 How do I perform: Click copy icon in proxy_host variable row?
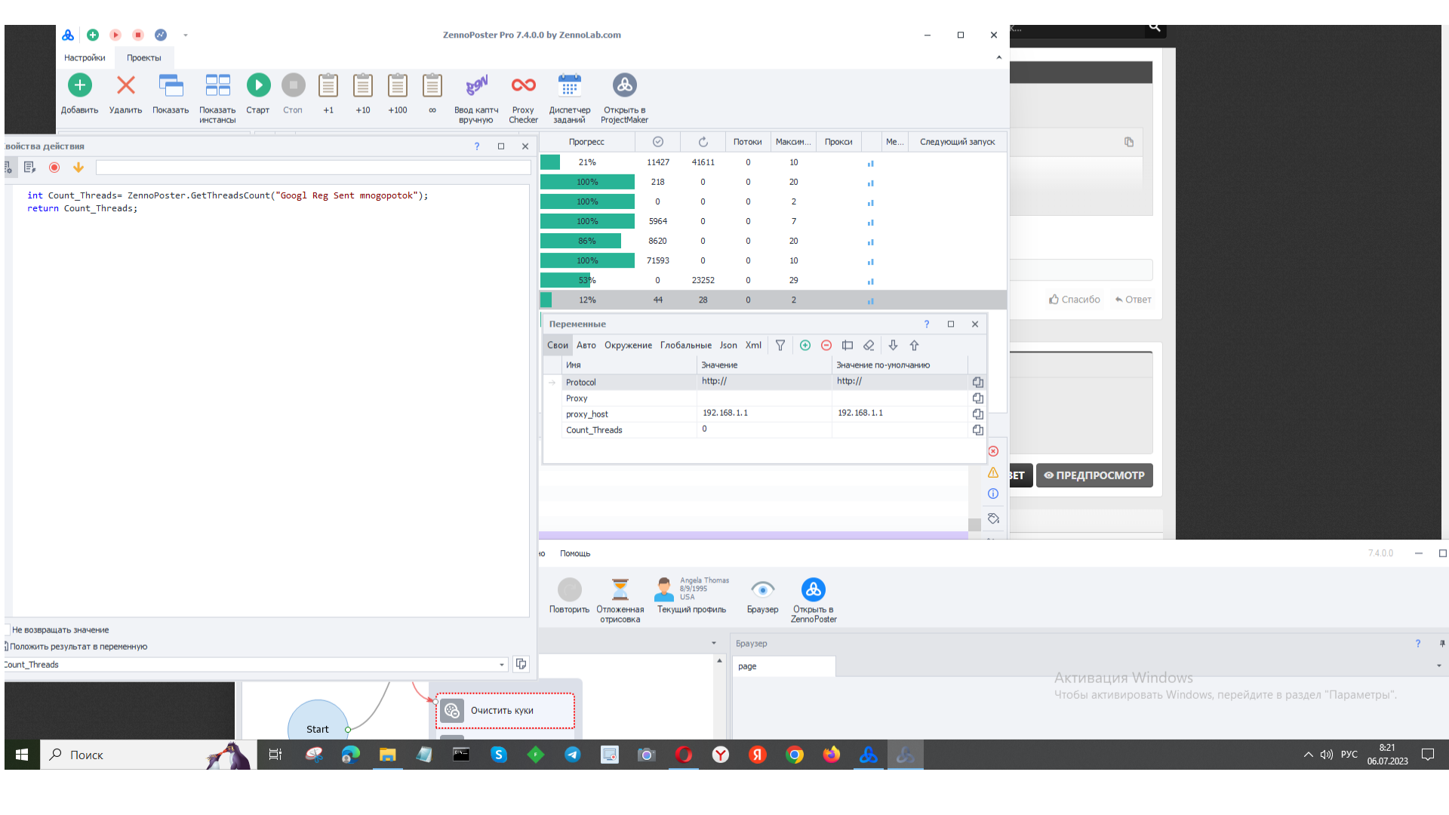point(978,414)
